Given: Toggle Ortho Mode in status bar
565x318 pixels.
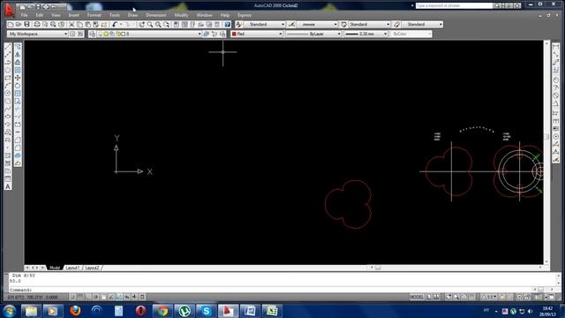Looking at the screenshot, I should (x=88, y=297).
